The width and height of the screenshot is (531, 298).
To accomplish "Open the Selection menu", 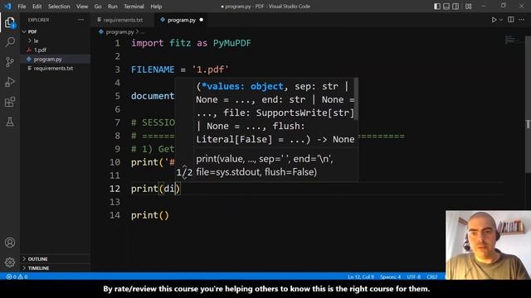I will coord(59,7).
